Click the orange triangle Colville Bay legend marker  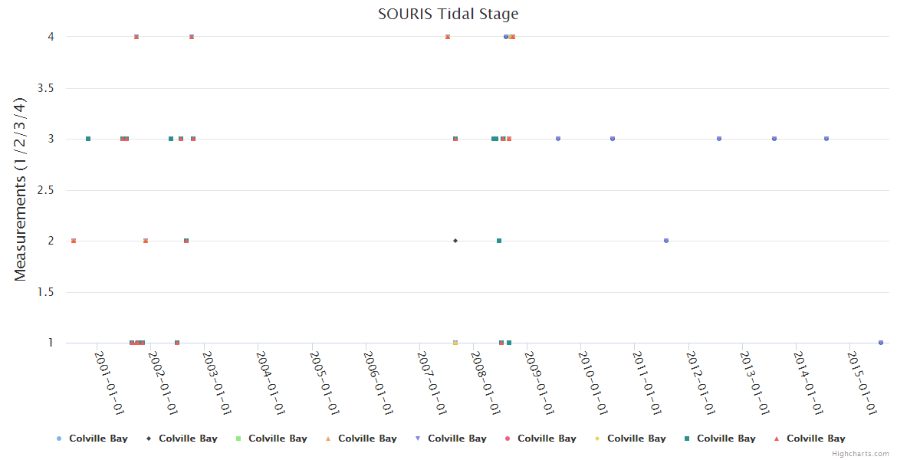(328, 439)
